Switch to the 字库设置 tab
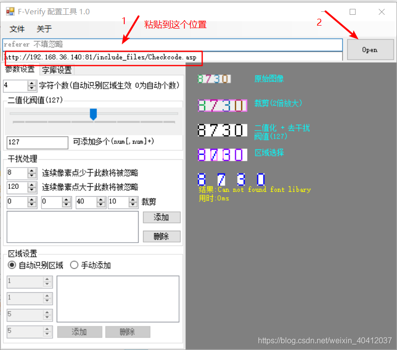This screenshot has width=397, height=350. [x=57, y=70]
